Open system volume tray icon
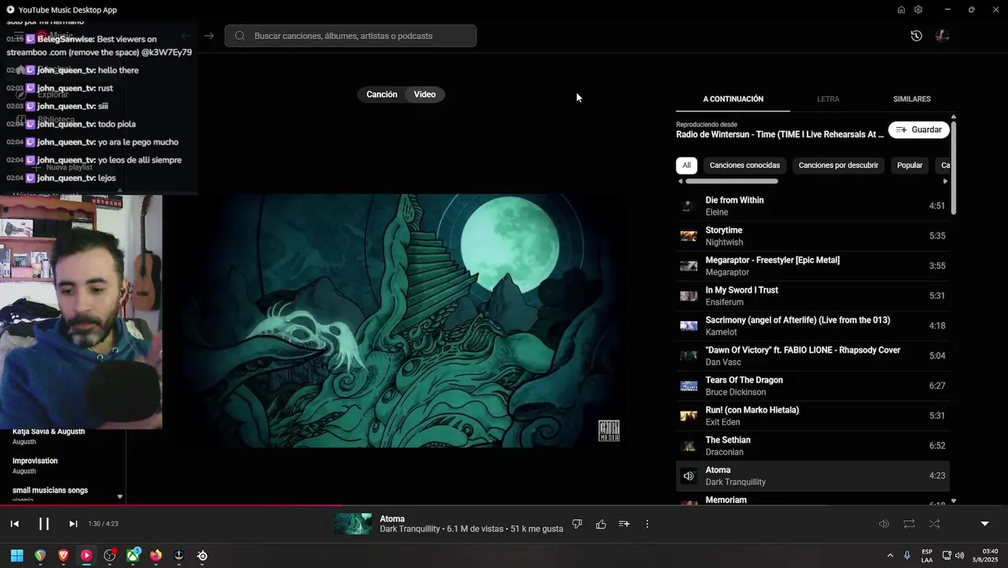The image size is (1008, 568). pyautogui.click(x=959, y=555)
